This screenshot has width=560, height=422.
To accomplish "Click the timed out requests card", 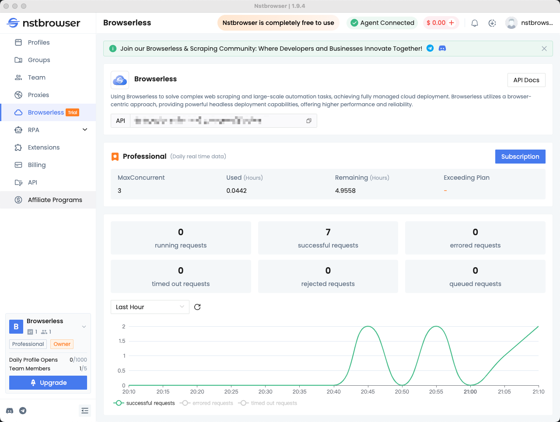I will point(181,276).
